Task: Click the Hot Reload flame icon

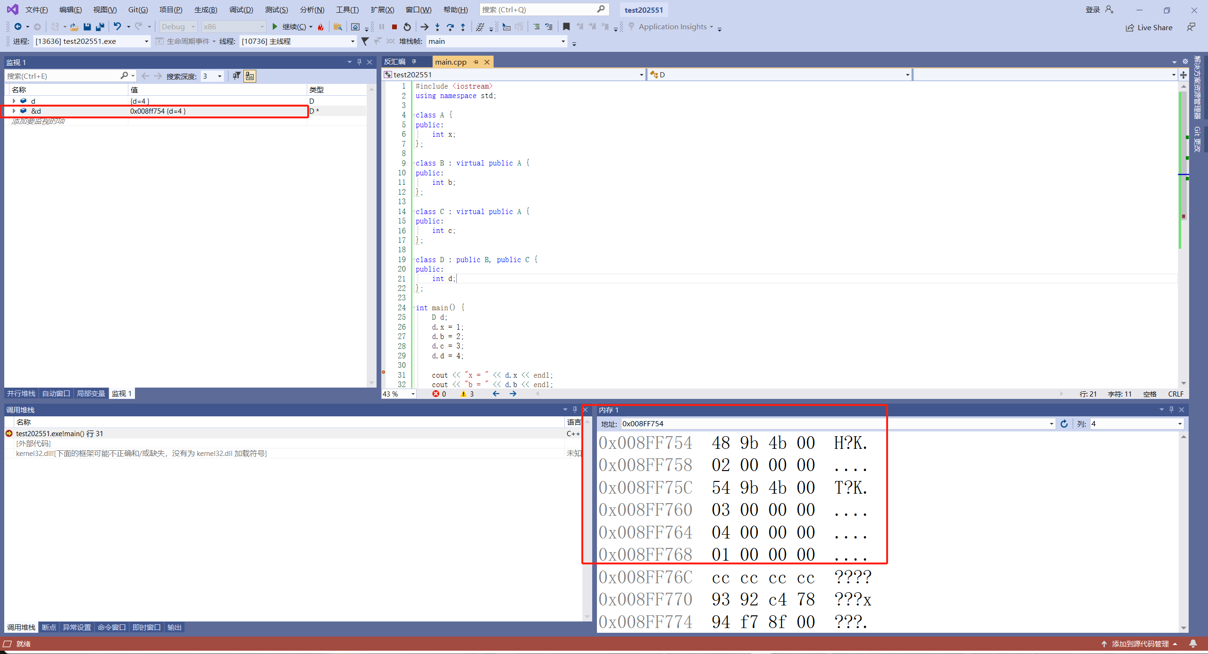Action: 321,27
